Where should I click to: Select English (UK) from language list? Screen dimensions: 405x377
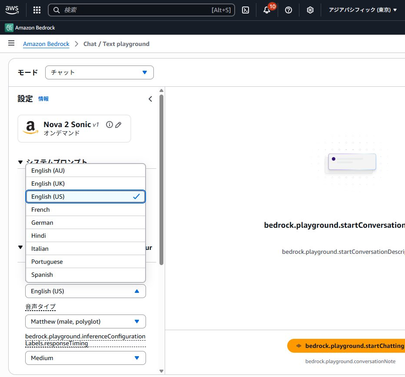86,184
